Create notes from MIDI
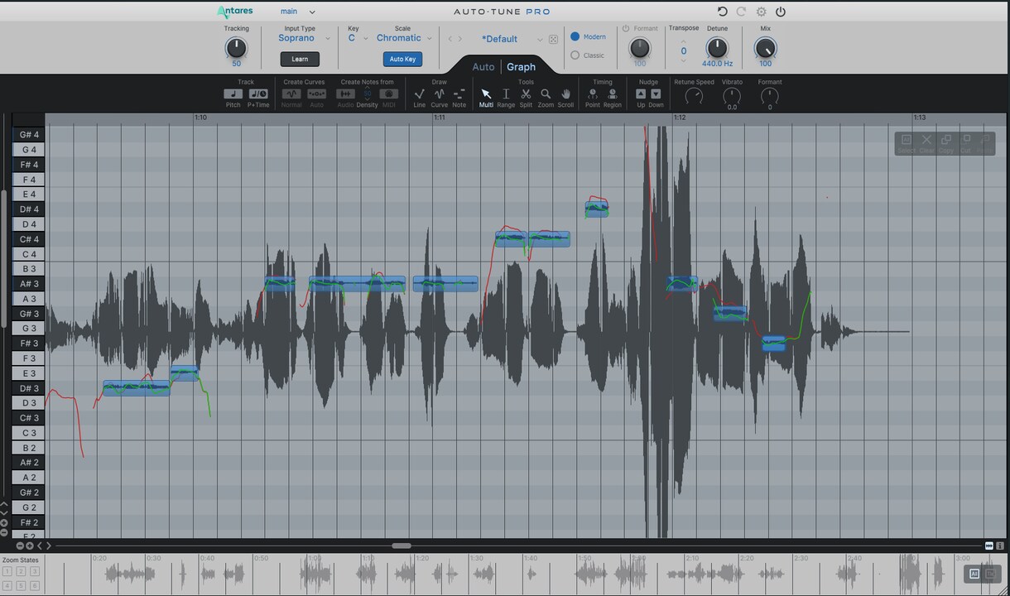The height and width of the screenshot is (596, 1010). 388,94
